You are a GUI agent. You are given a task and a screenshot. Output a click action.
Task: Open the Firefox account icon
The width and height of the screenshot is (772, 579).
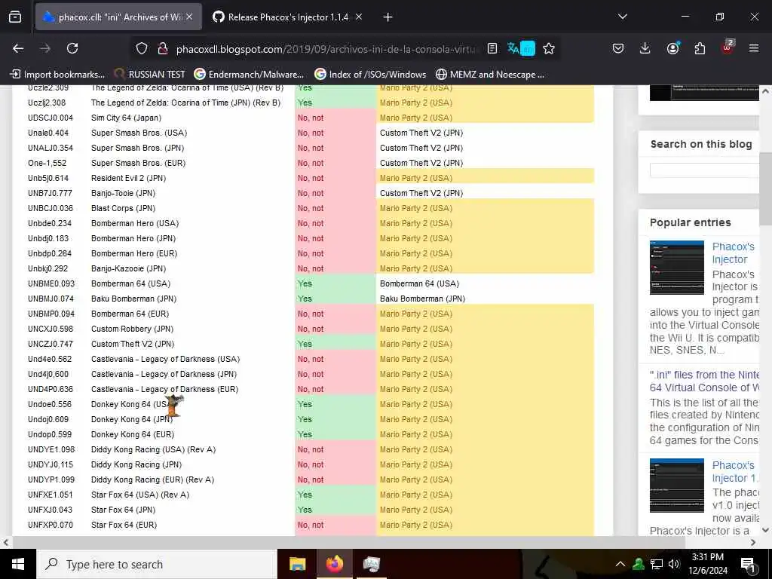(672, 48)
